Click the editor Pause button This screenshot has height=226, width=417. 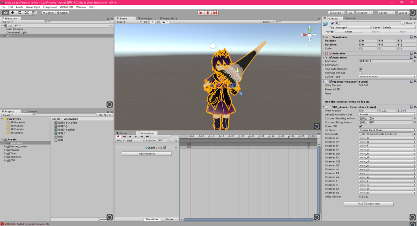208,13
